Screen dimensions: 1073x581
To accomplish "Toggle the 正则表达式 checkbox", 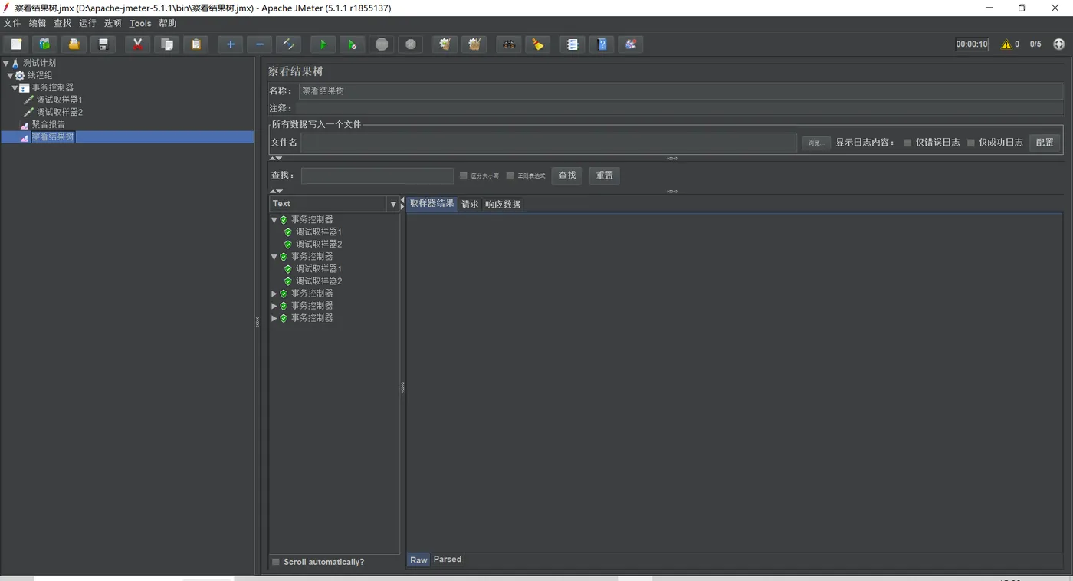I will [510, 176].
